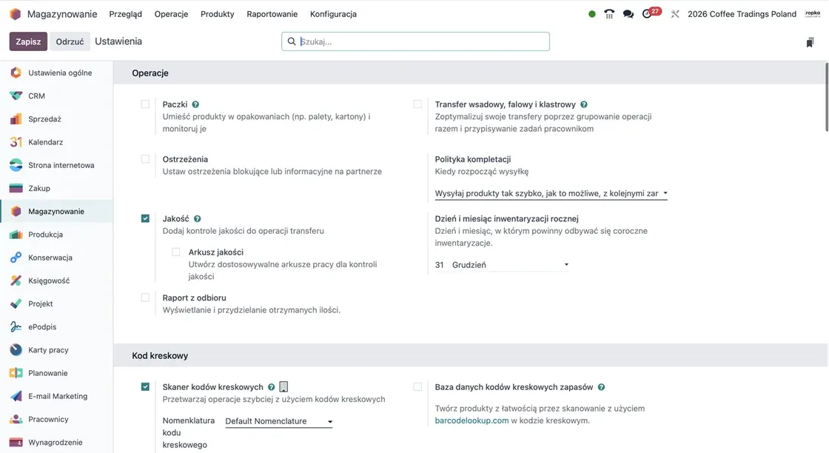Viewport: 829px width, 453px height.
Task: Open the Produkty menu
Action: 218,14
